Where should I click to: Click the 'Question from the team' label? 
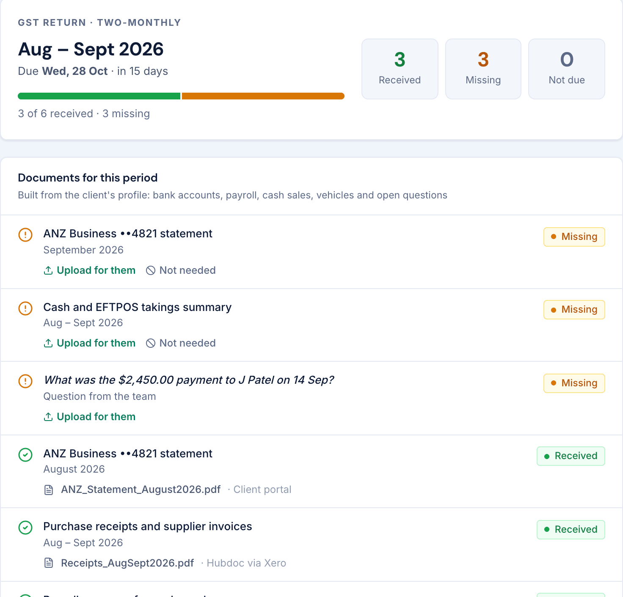(x=100, y=396)
